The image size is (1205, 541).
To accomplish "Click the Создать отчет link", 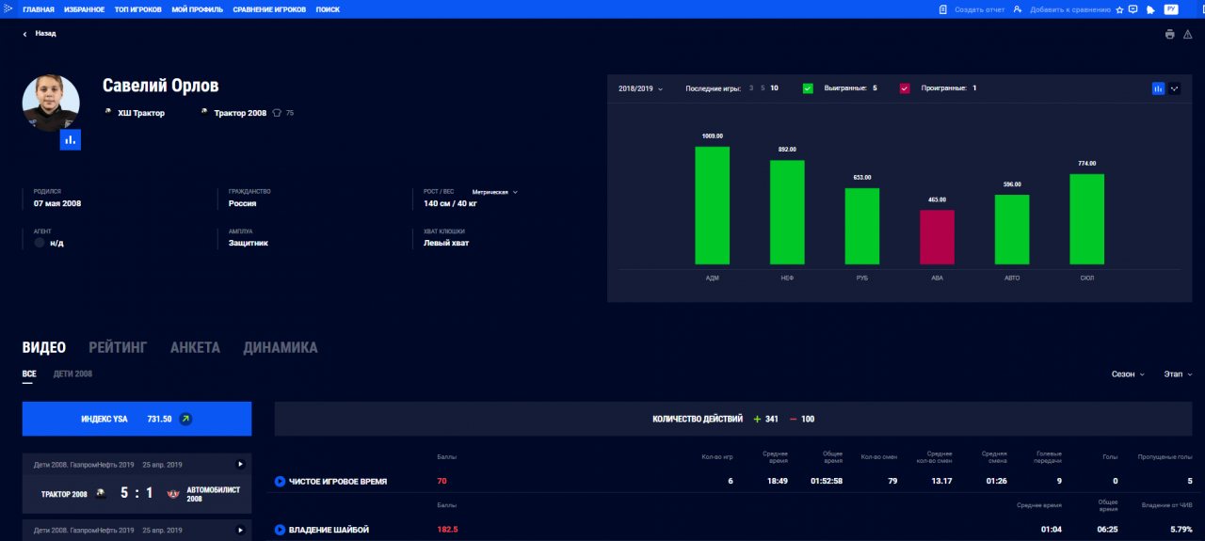I will (x=978, y=9).
